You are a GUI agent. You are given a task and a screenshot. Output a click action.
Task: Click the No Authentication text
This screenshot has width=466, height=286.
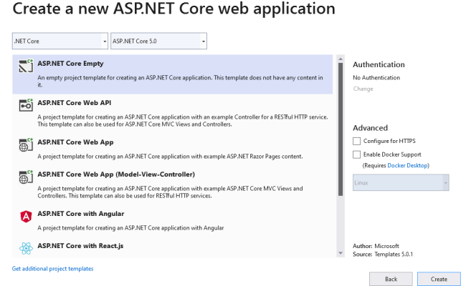tap(376, 78)
